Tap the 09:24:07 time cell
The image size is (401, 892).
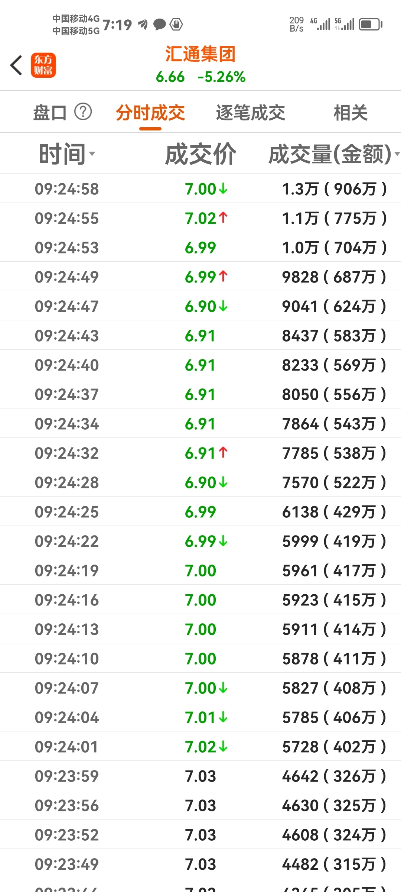coord(67,688)
